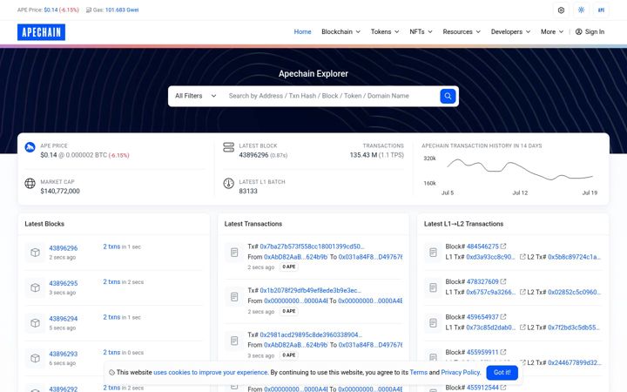Open L1 Tx 0x6757c9a3266
The image size is (627, 392).
pos(490,292)
